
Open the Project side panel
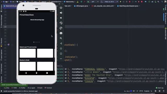1,8
